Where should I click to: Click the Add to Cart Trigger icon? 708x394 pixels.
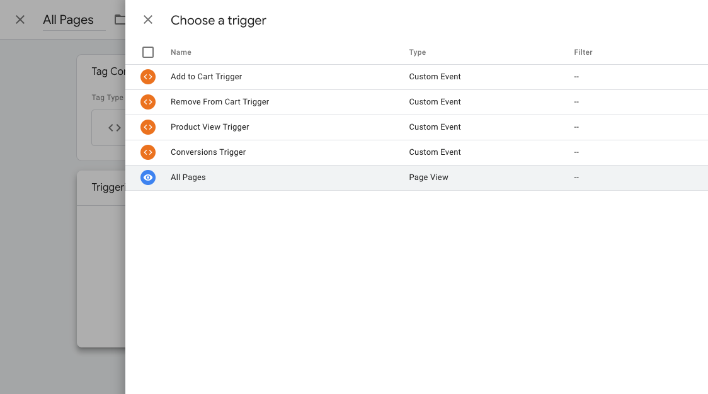coord(147,77)
